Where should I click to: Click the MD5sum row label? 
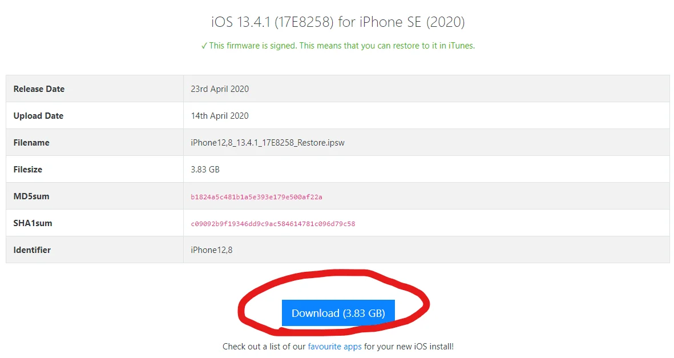31,196
